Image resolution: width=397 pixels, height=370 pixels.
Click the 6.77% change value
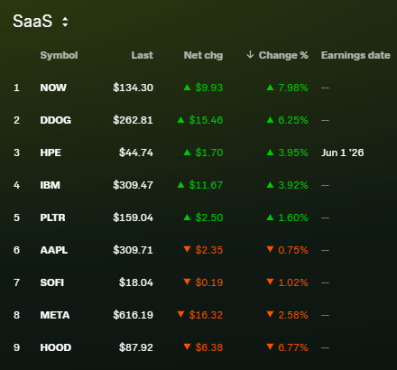(293, 347)
